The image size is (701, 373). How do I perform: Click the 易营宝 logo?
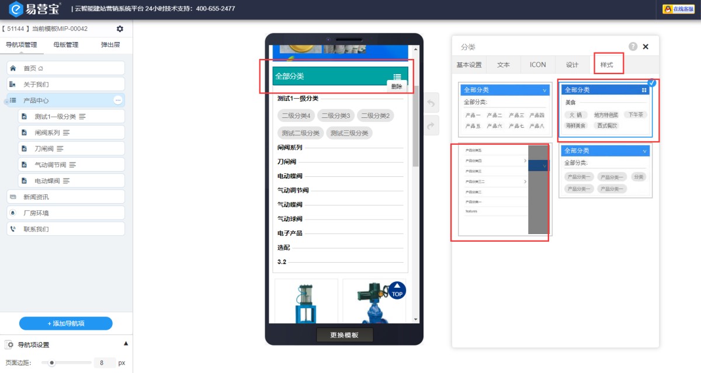tap(34, 9)
